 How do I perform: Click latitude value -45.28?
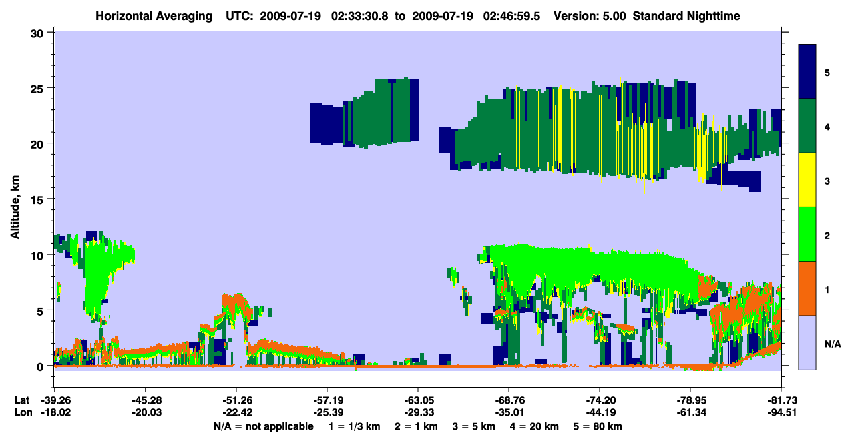click(145, 400)
